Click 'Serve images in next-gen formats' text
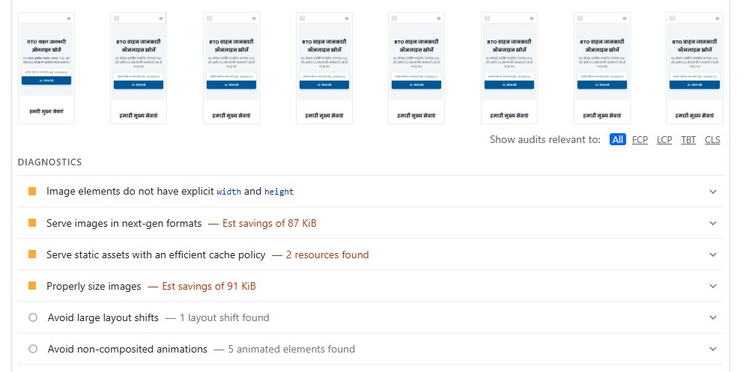This screenshot has height=372, width=743. tap(124, 223)
